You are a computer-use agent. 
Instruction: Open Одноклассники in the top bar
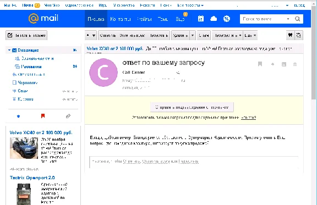pyautogui.click(x=79, y=5)
